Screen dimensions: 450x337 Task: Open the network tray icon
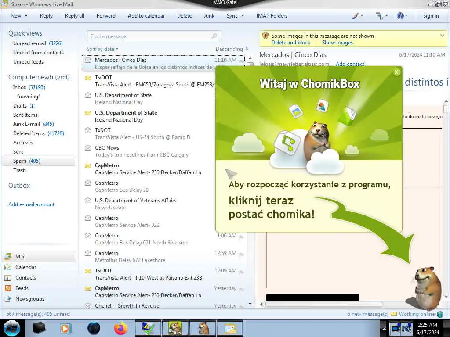pos(396,328)
